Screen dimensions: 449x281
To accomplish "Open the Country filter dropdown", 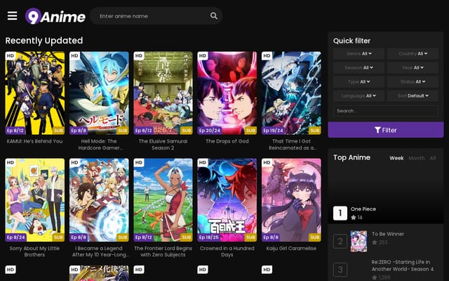I will [x=413, y=53].
